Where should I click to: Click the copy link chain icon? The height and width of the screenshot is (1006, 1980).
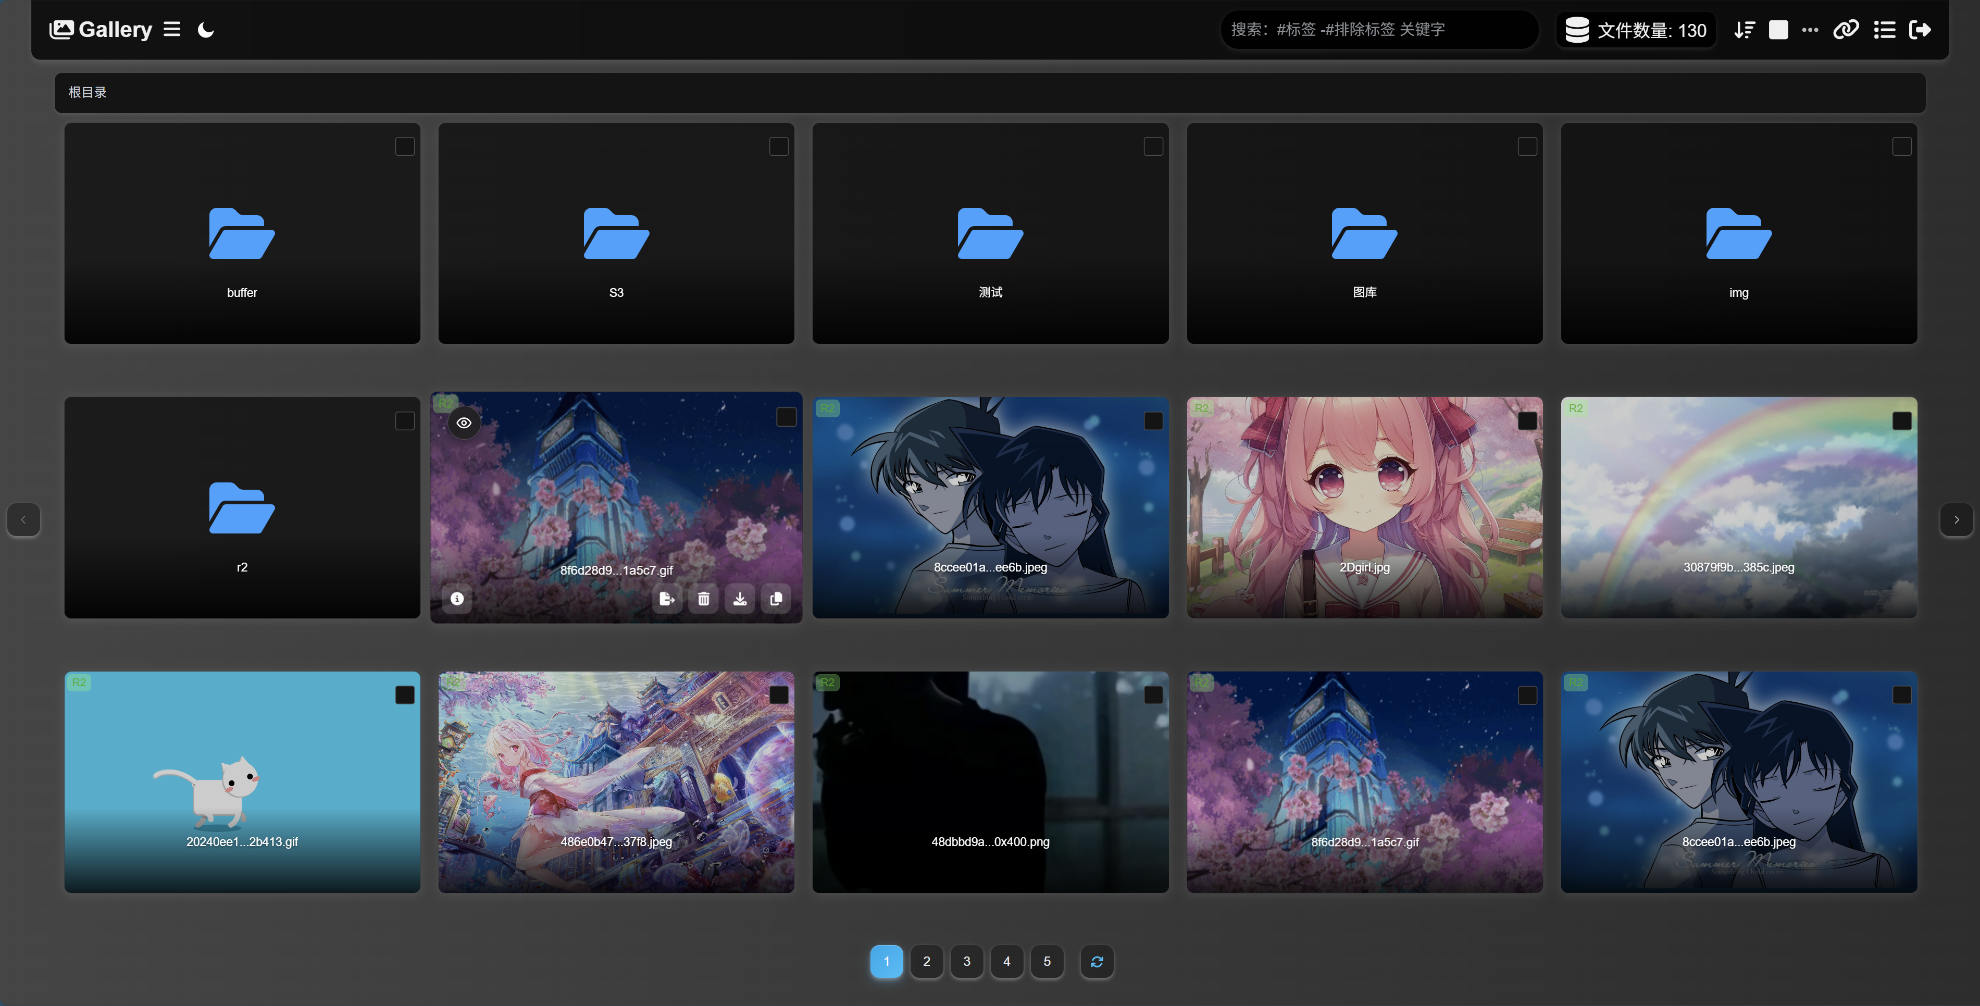pyautogui.click(x=1846, y=30)
